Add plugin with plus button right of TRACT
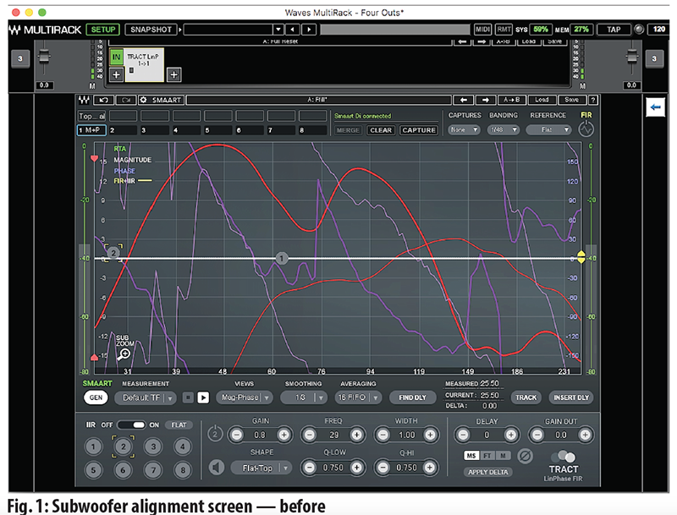This screenshot has width=677, height=515. pyautogui.click(x=173, y=74)
